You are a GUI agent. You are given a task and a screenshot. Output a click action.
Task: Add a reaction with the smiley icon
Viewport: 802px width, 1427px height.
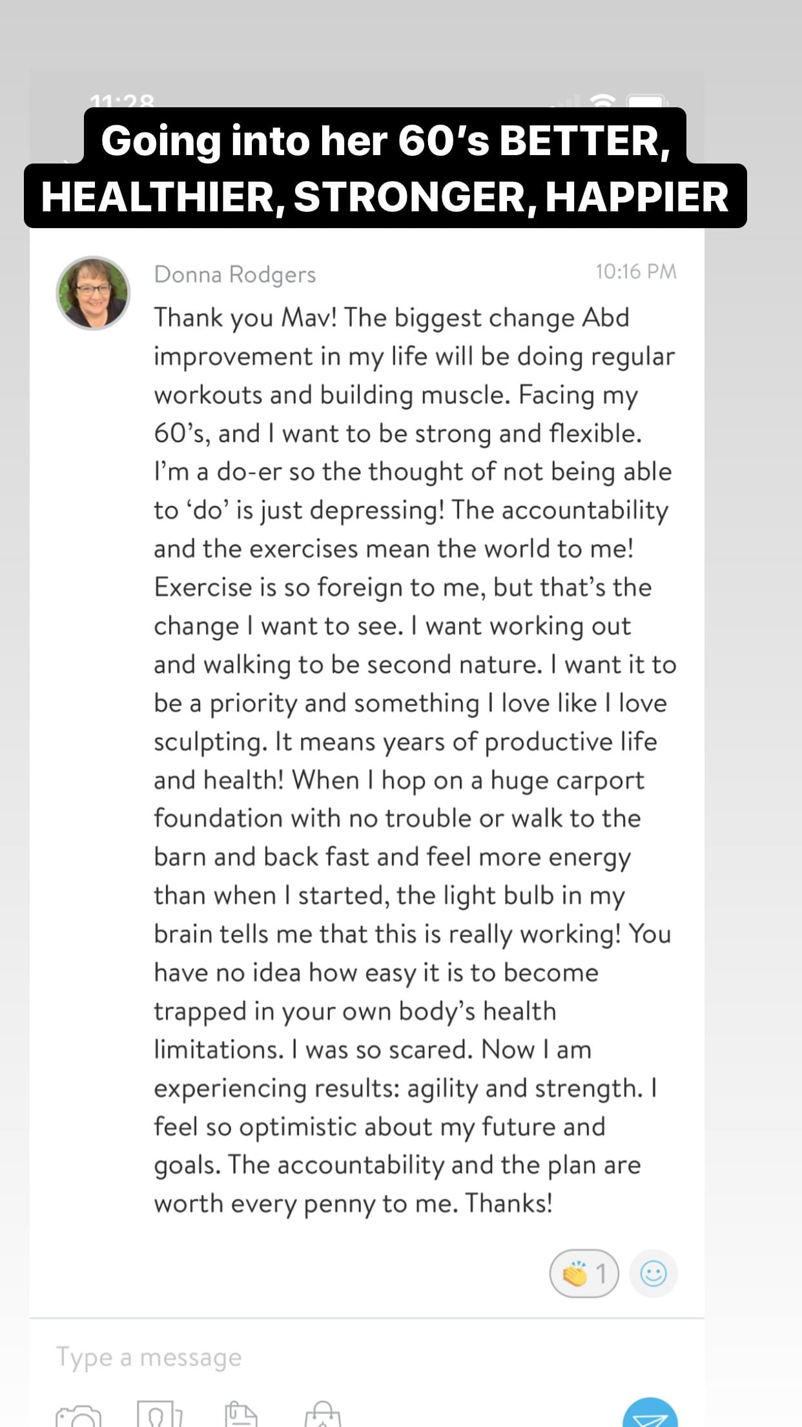point(653,1274)
